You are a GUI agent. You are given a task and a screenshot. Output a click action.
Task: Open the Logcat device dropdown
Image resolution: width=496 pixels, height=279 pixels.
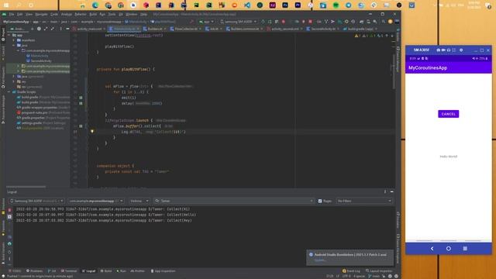point(36,201)
